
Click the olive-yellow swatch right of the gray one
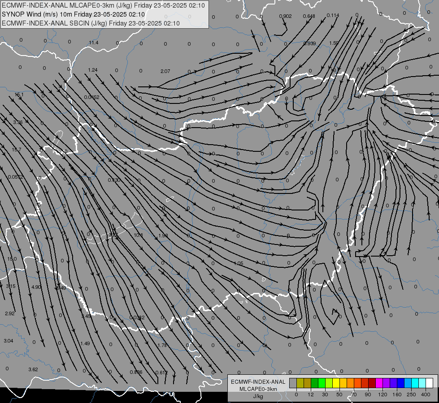click(x=300, y=383)
